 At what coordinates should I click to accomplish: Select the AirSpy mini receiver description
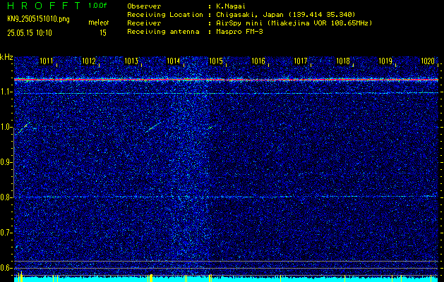point(294,23)
